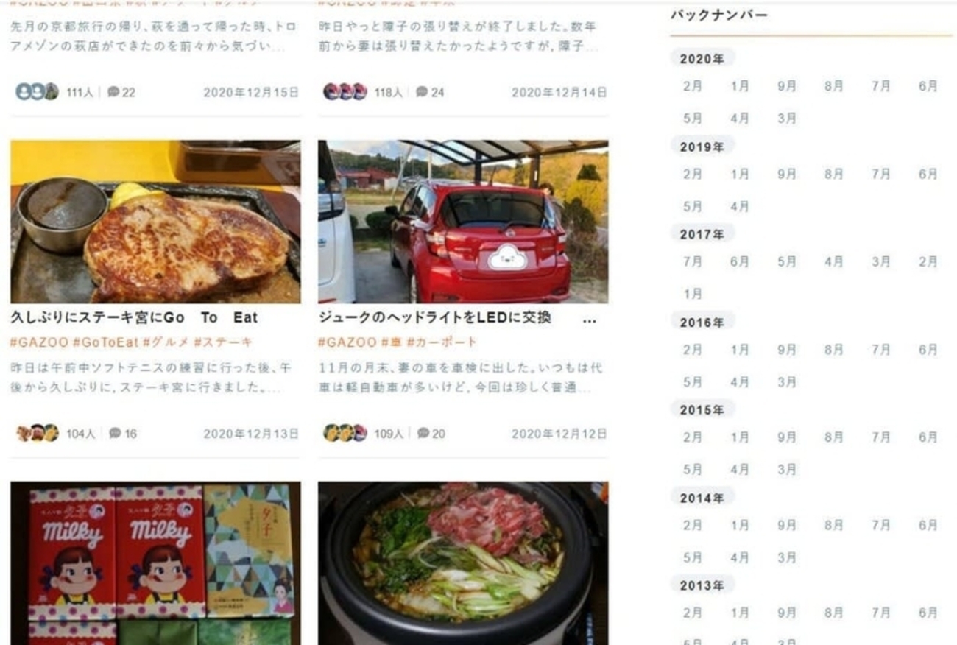Click the avatar icons beside 104人
The image size is (957, 645).
pyautogui.click(x=37, y=433)
